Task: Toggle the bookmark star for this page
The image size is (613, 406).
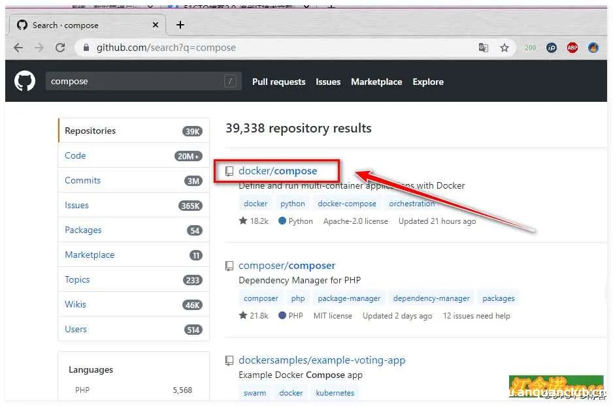Action: 505,47
